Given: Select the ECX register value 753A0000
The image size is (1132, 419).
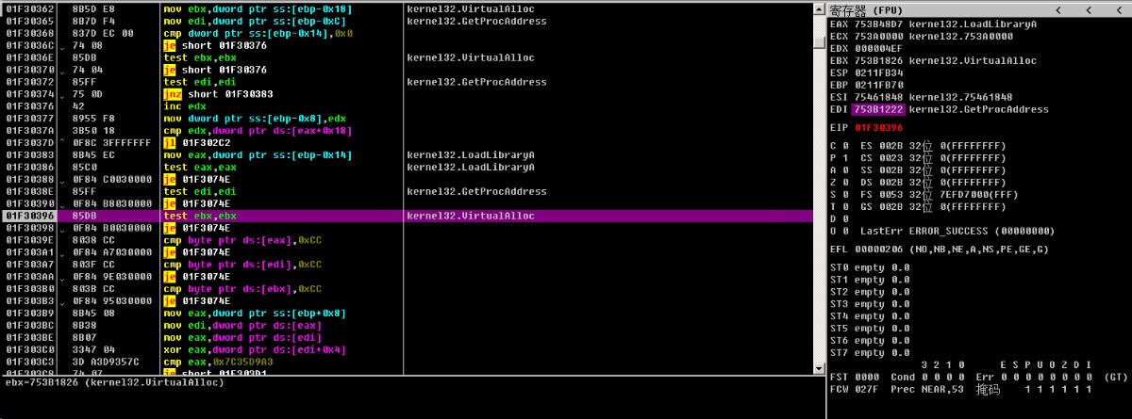Looking at the screenshot, I should coord(880,36).
